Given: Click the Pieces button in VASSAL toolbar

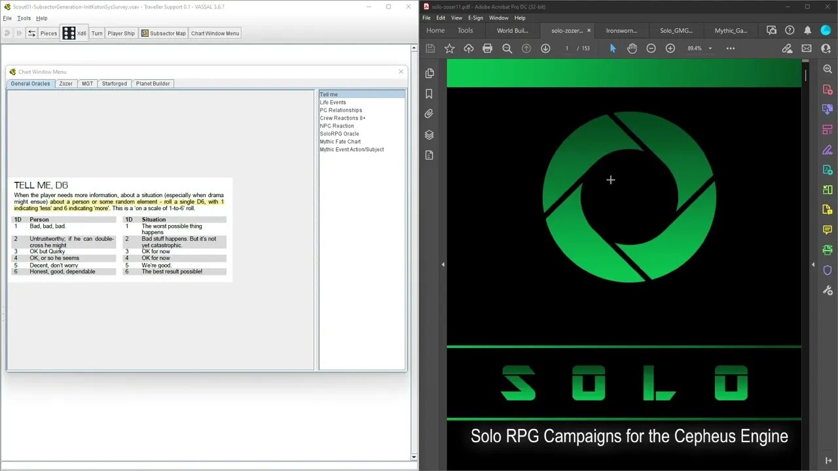Looking at the screenshot, I should (48, 33).
